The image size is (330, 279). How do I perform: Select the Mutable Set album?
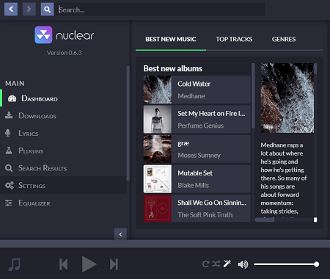197,179
